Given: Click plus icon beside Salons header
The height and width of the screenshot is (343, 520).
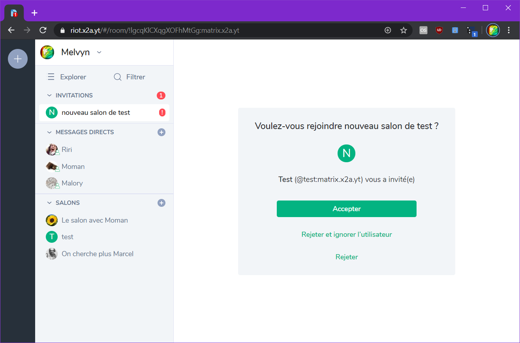Looking at the screenshot, I should (161, 203).
